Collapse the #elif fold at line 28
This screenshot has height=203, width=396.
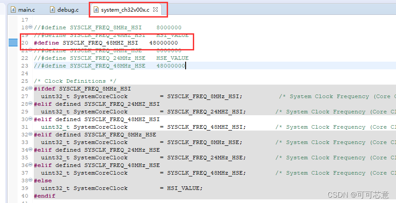30,104
